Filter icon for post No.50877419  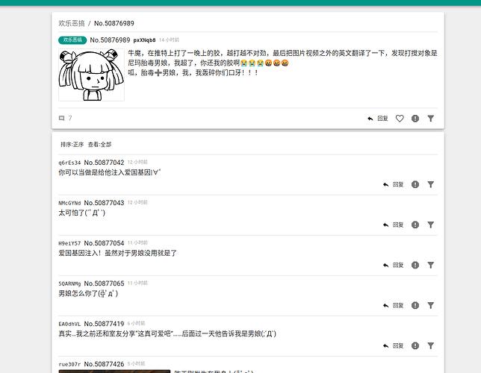pyautogui.click(x=431, y=345)
